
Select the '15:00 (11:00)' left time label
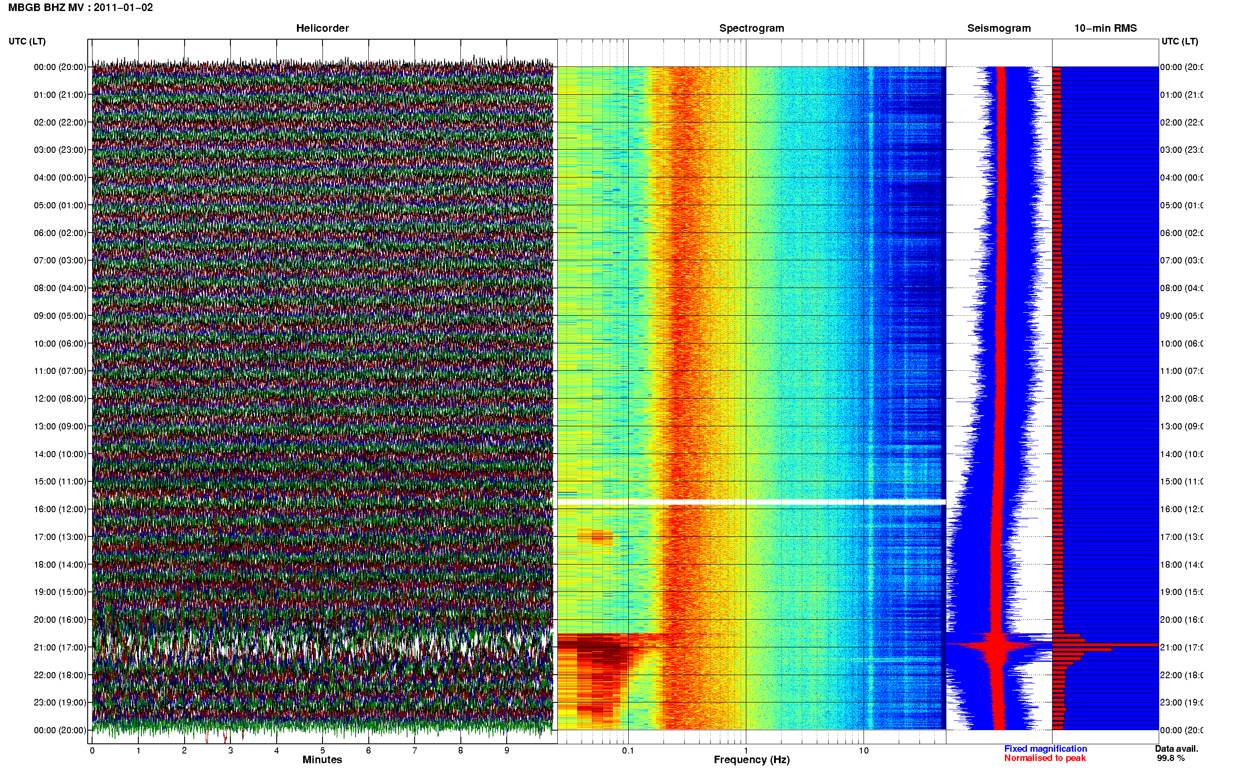(60, 481)
